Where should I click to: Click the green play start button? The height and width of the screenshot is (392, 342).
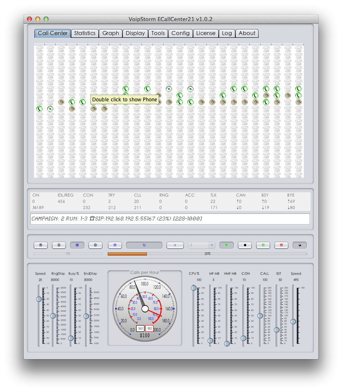(x=227, y=245)
